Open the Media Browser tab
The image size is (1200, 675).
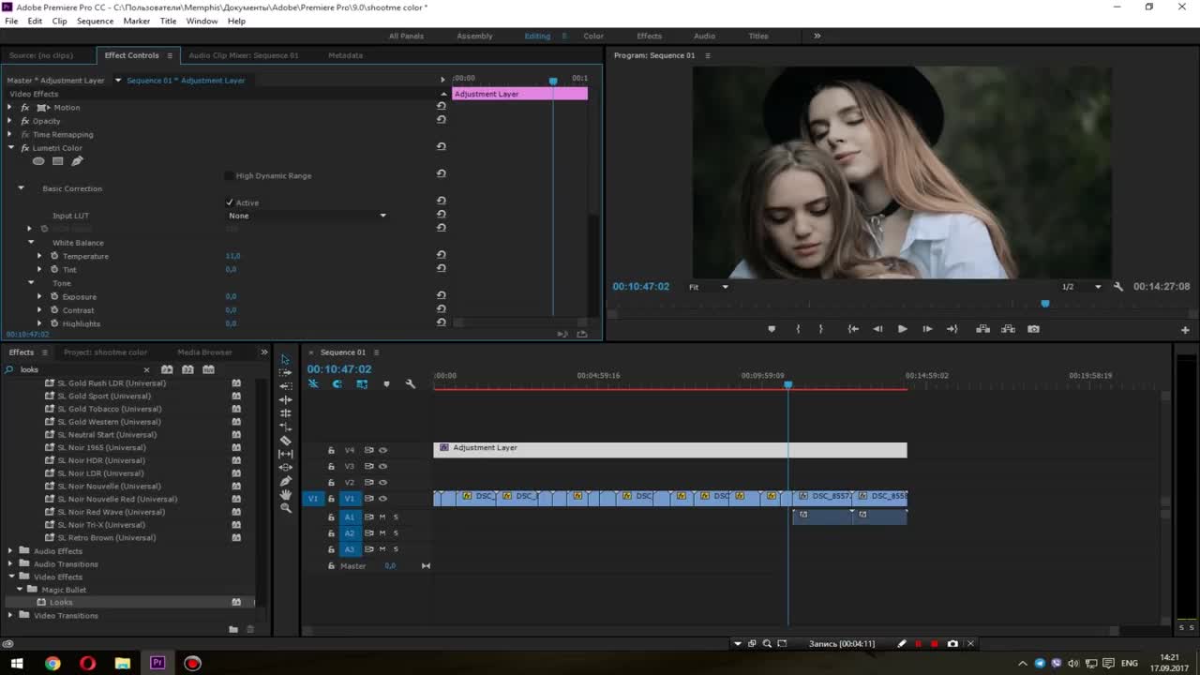[x=204, y=352]
